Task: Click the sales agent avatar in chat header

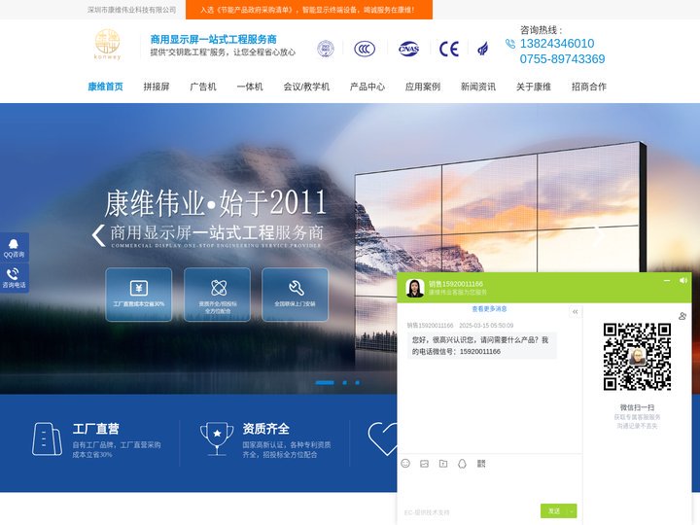Action: [x=415, y=288]
